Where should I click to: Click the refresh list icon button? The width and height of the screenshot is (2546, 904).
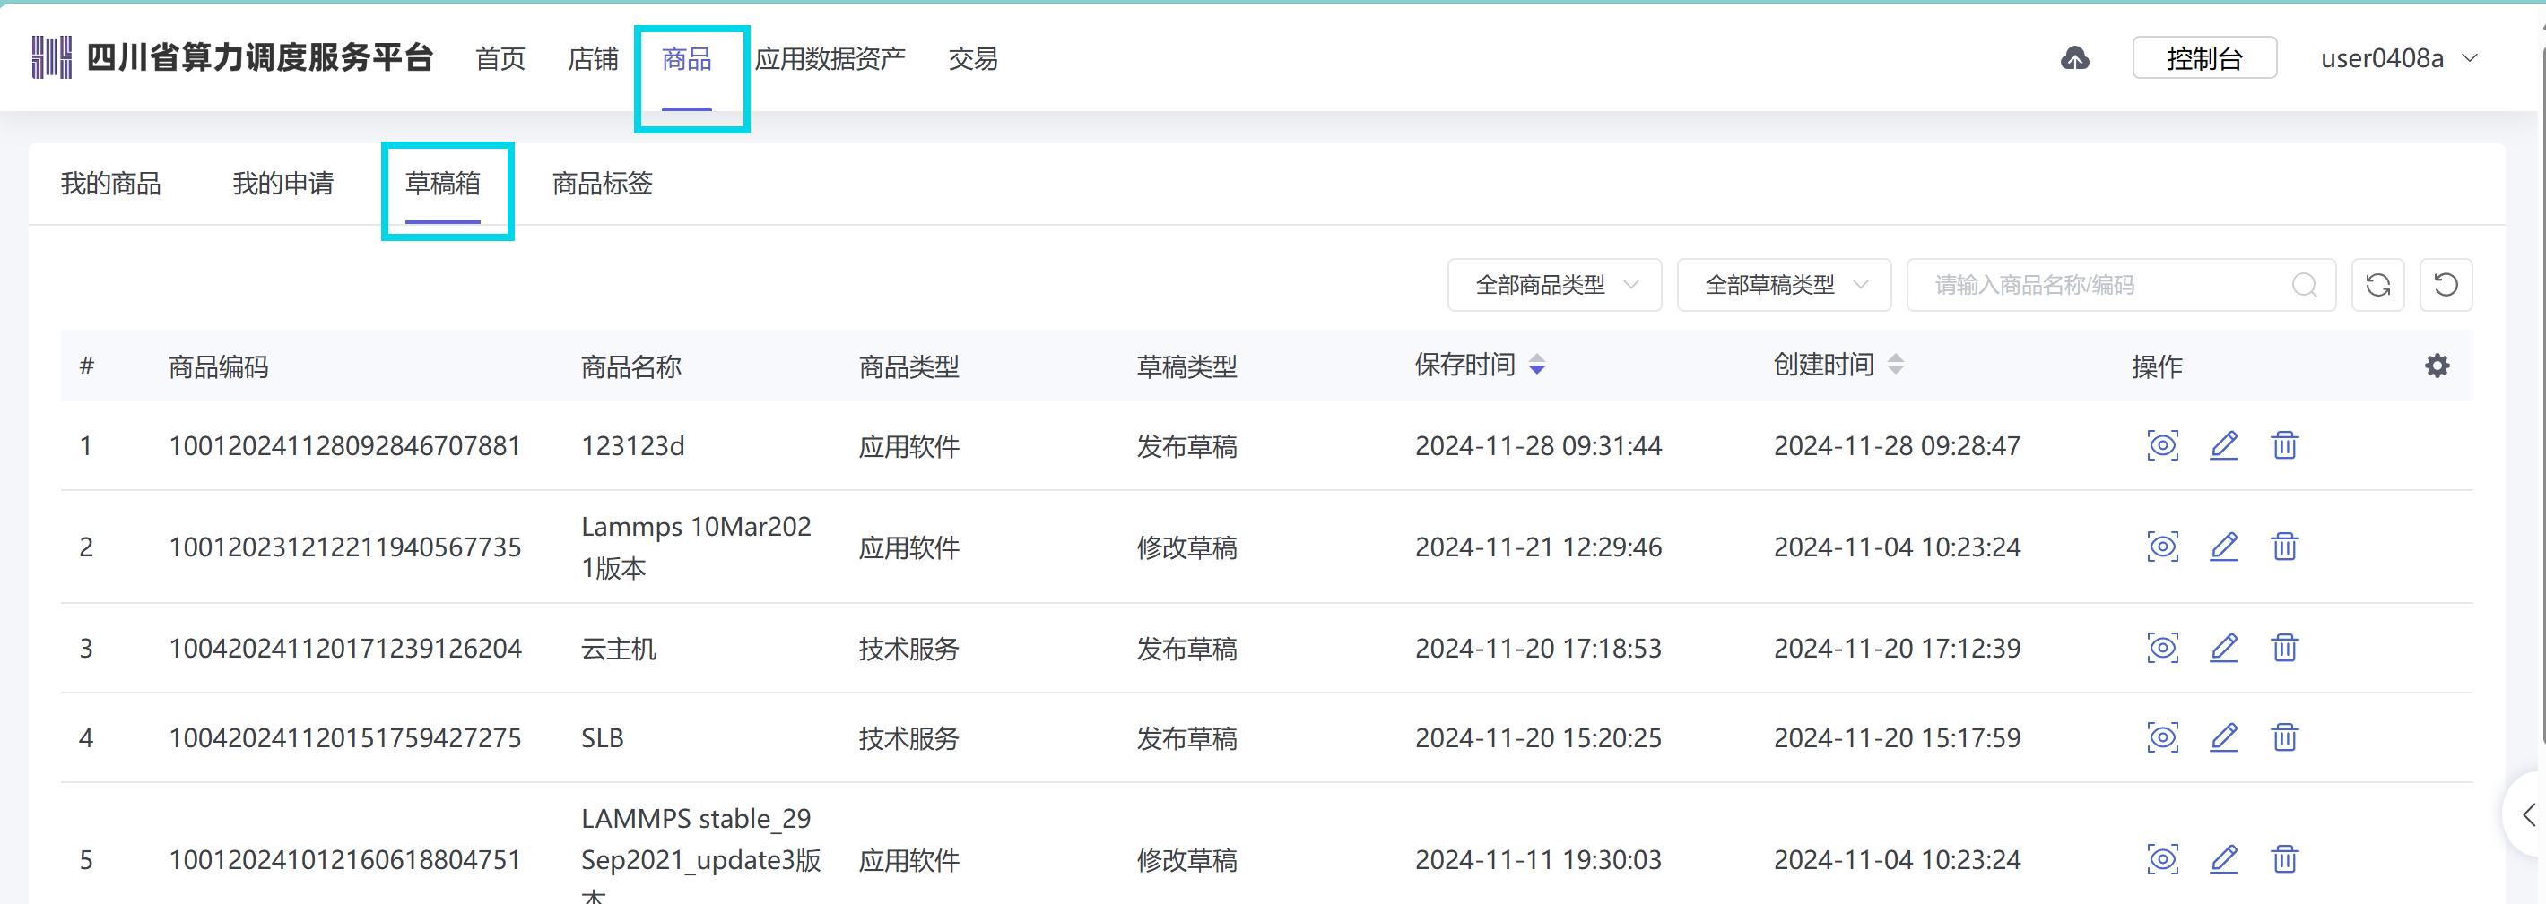(2378, 285)
